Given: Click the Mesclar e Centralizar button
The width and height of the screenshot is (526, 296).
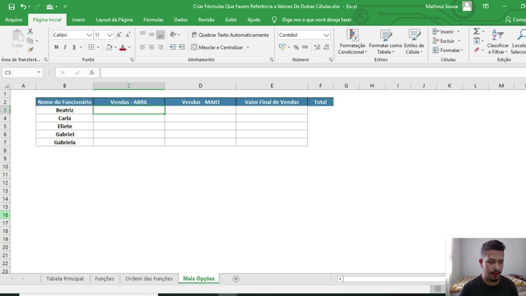Looking at the screenshot, I should pyautogui.click(x=217, y=47).
